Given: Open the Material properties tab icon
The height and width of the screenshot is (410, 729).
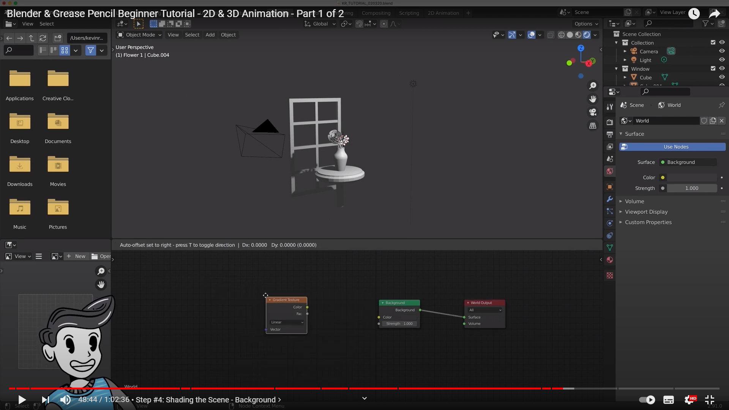Looking at the screenshot, I should point(610,260).
